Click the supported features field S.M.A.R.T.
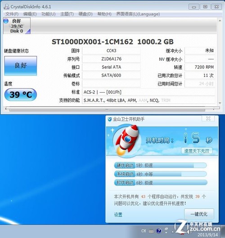The width and height of the screenshot is (225, 238). tap(148, 100)
